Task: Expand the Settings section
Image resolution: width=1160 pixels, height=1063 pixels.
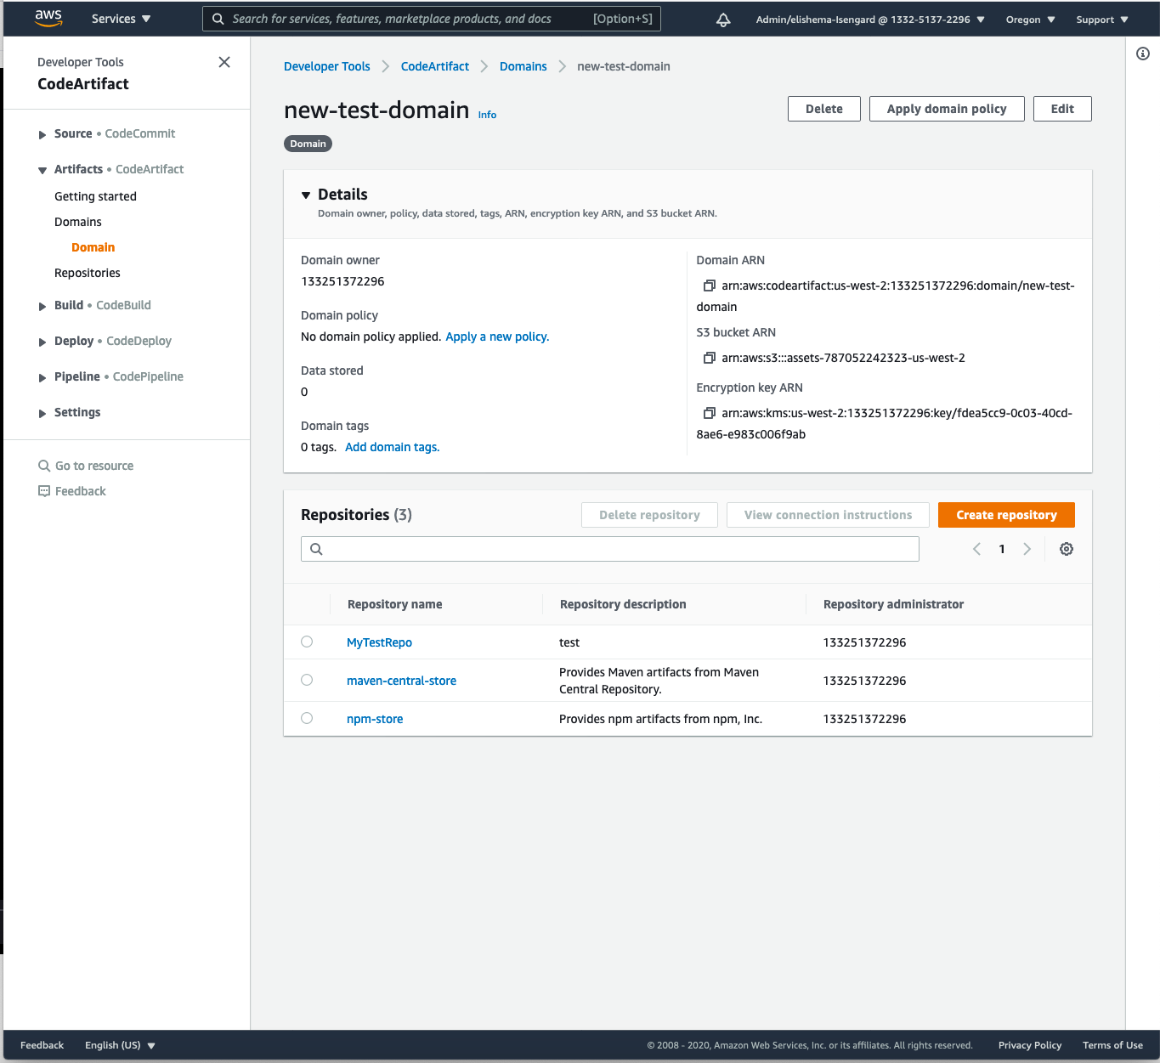Action: pos(42,413)
